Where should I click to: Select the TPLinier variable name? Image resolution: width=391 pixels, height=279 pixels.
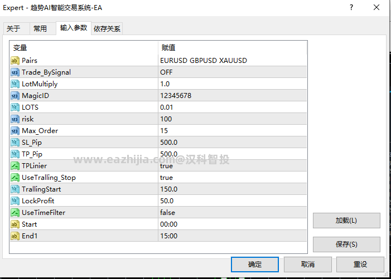point(34,166)
